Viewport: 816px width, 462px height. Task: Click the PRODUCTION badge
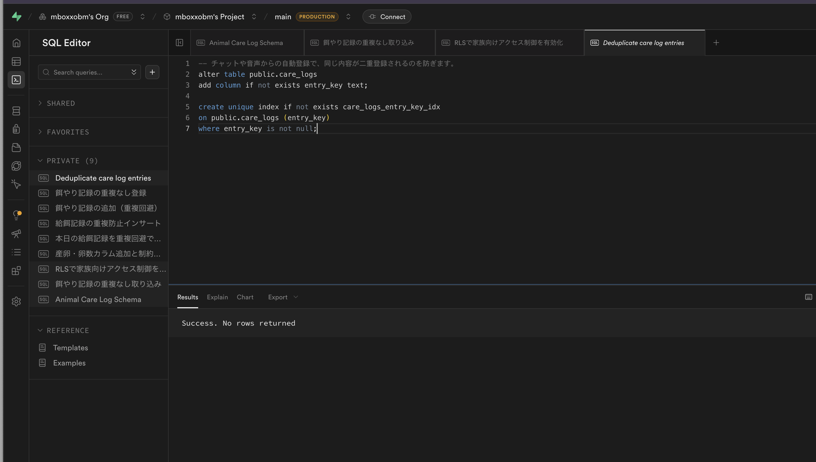(317, 17)
